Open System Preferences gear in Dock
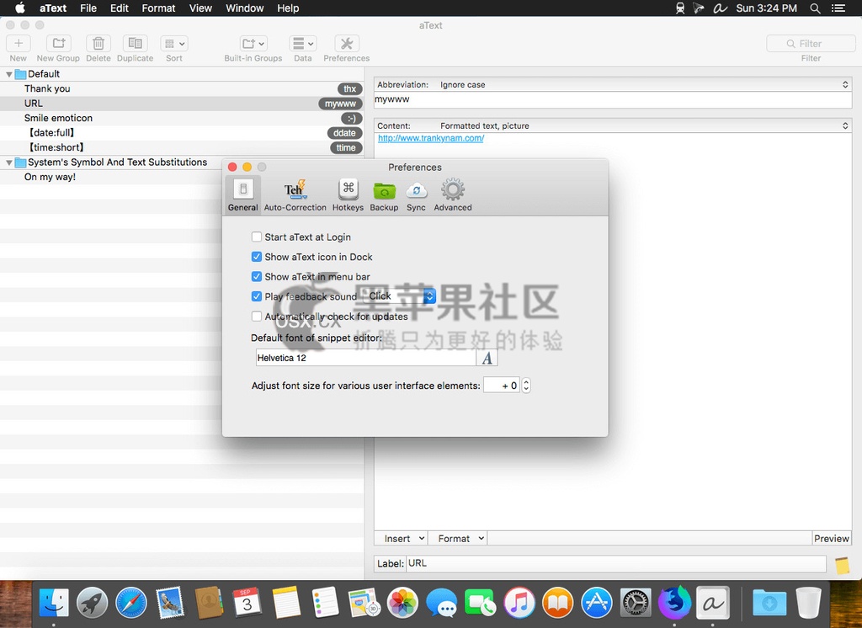 (636, 604)
